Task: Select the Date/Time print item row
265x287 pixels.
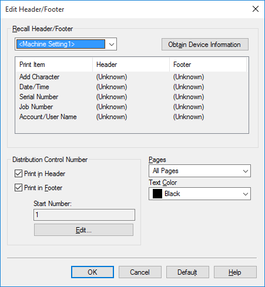Action: (x=131, y=87)
